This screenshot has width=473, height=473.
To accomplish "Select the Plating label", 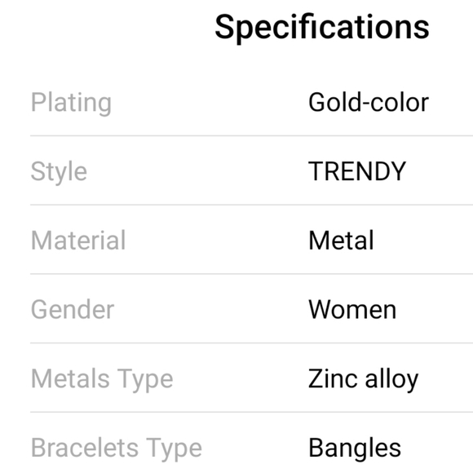I will click(x=72, y=104).
